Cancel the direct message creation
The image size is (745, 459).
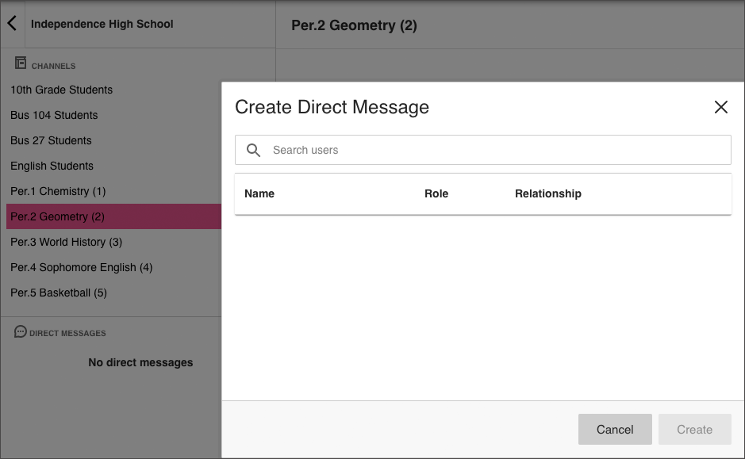point(615,429)
